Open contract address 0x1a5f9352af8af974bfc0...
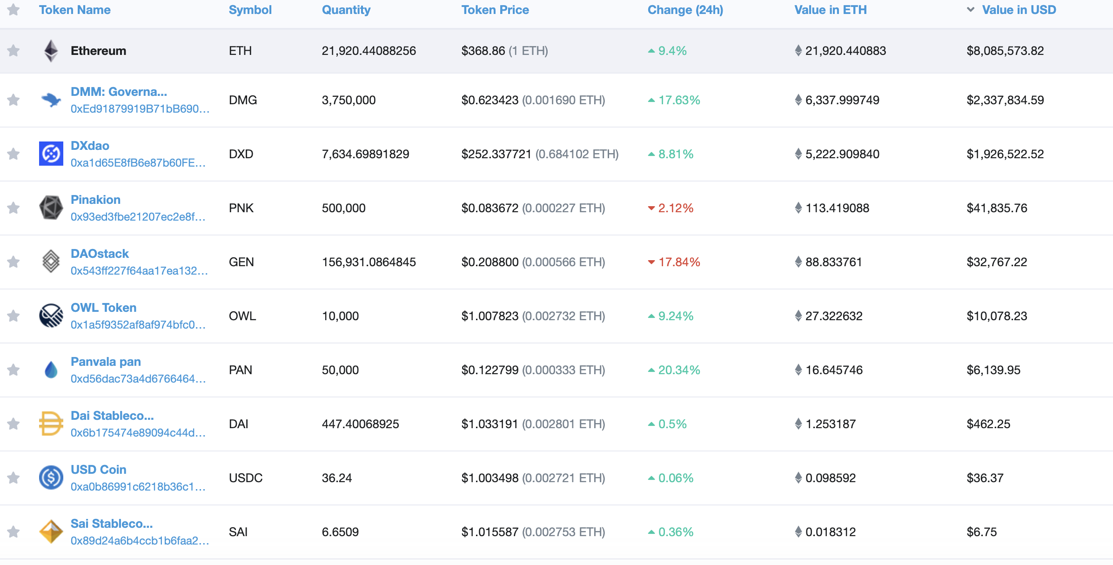This screenshot has width=1113, height=565. pyautogui.click(x=138, y=325)
